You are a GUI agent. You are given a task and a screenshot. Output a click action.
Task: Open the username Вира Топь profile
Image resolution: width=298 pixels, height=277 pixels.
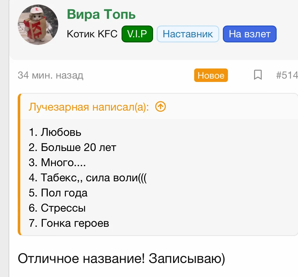101,15
